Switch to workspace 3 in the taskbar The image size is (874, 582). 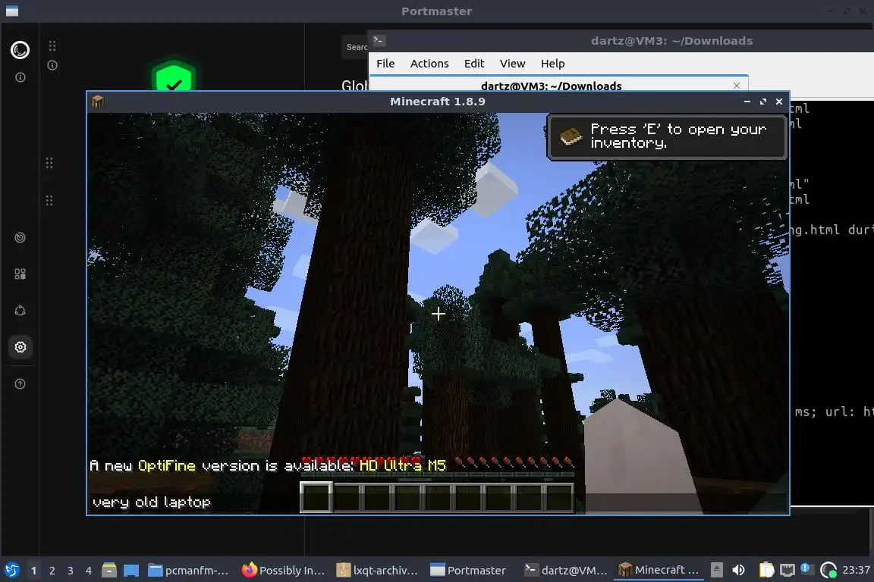(x=71, y=571)
